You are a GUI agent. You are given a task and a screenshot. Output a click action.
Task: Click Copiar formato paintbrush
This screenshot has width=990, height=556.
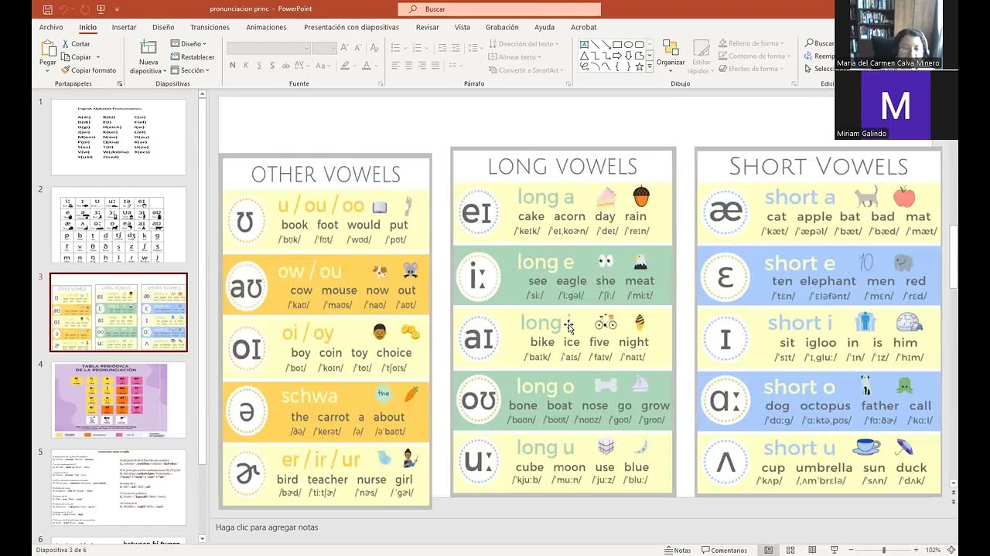pos(88,70)
